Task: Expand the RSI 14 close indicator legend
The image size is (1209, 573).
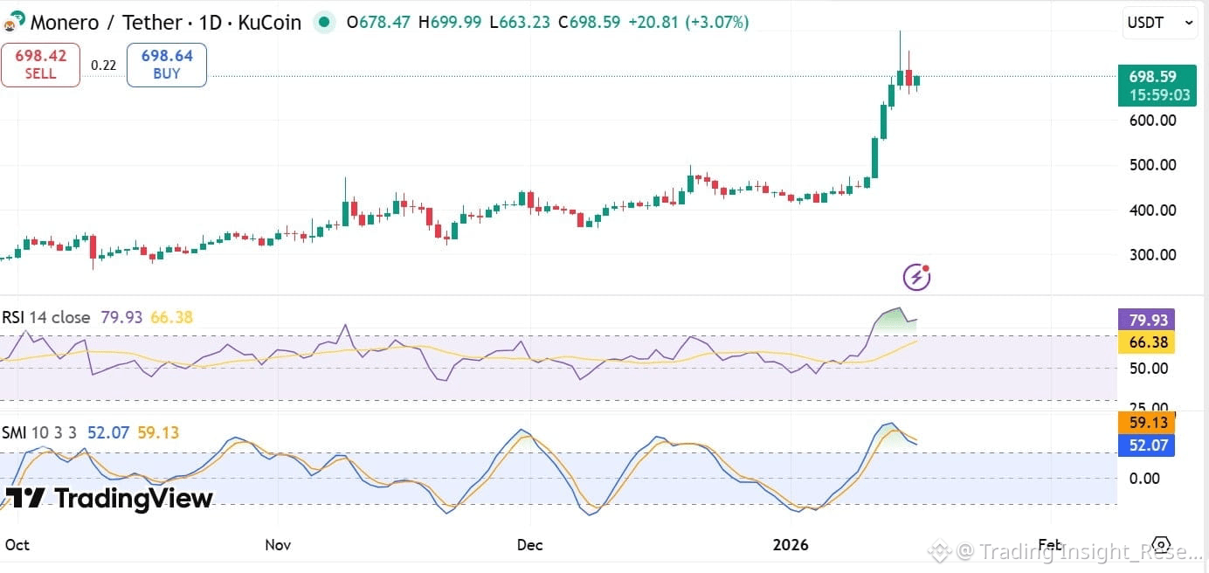Action: point(45,317)
